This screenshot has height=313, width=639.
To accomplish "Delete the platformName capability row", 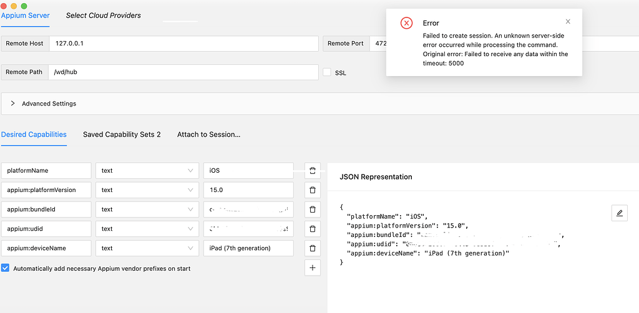I will point(313,170).
